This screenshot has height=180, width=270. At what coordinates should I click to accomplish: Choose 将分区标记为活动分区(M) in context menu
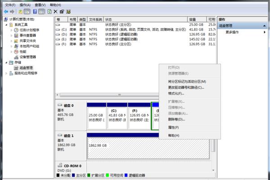[x=190, y=81]
